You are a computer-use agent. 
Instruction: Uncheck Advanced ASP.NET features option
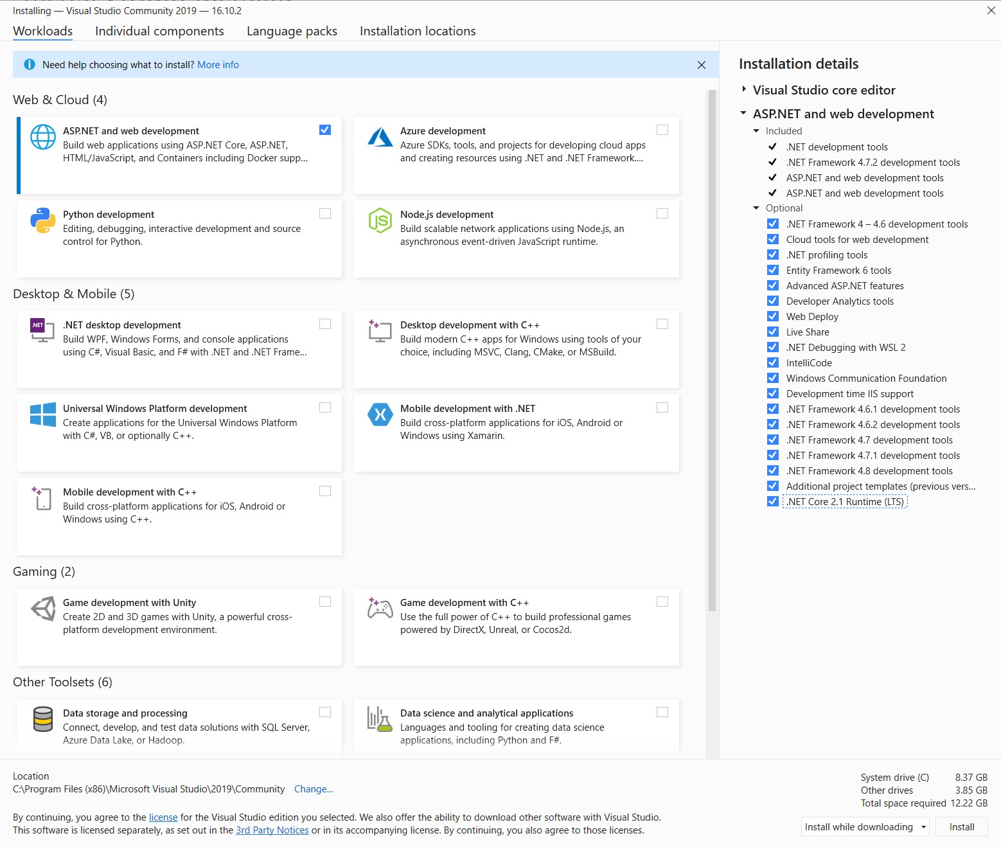pyautogui.click(x=773, y=285)
